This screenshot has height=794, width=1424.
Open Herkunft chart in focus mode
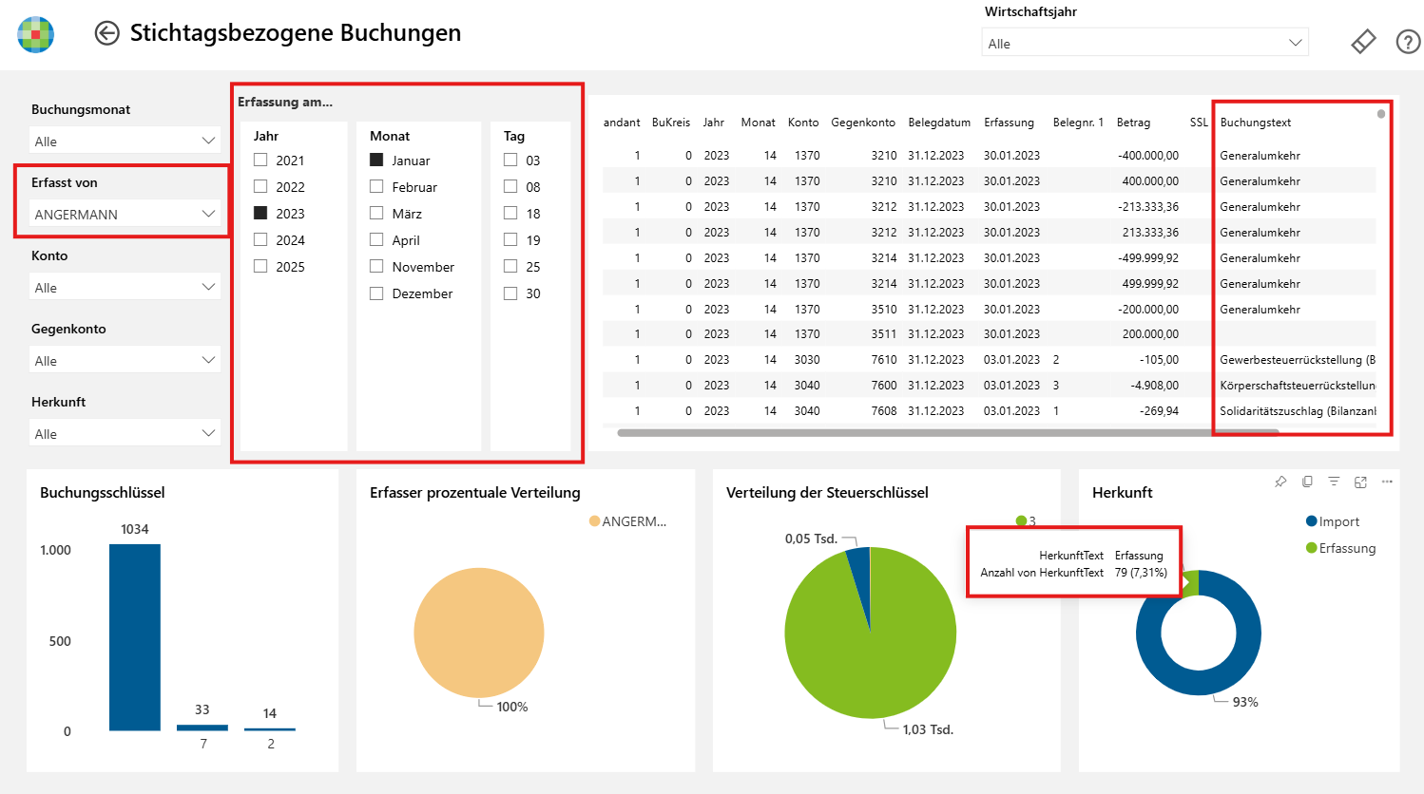(x=1360, y=482)
